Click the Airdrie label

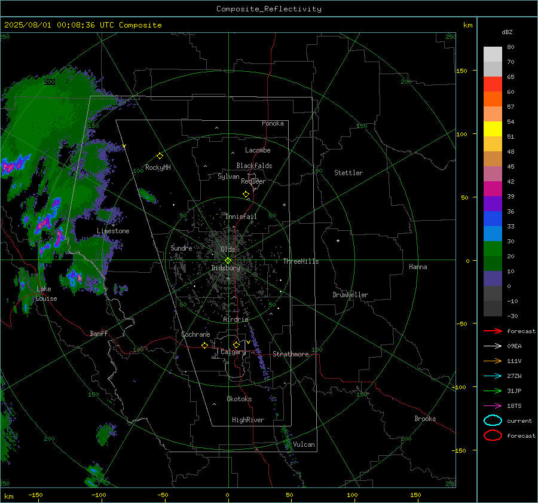(236, 319)
